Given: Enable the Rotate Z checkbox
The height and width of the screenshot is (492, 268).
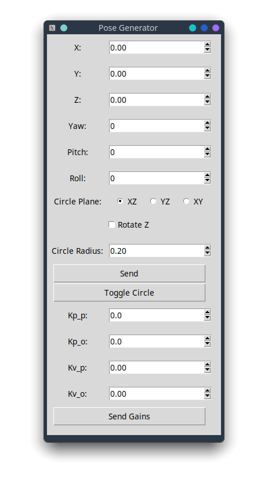Looking at the screenshot, I should [111, 225].
